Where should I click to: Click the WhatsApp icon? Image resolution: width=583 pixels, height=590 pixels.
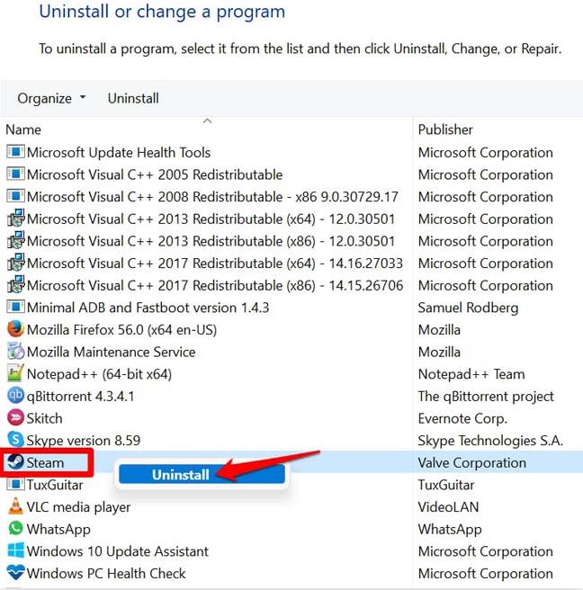[15, 528]
